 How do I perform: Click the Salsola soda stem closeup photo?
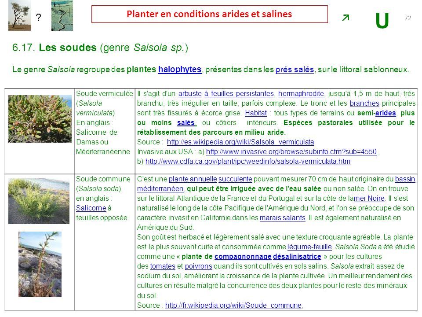[40, 264]
